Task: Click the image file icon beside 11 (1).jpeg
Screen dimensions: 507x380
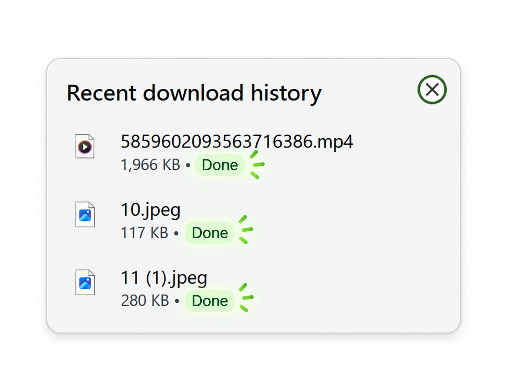Action: click(x=85, y=282)
